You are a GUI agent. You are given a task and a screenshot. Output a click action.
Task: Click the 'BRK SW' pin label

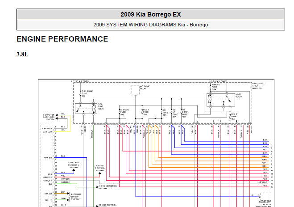[48, 194]
